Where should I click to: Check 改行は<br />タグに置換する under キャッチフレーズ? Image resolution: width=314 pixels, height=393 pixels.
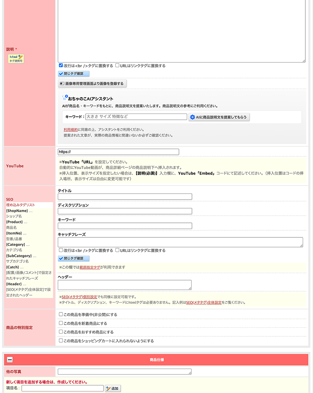point(61,250)
